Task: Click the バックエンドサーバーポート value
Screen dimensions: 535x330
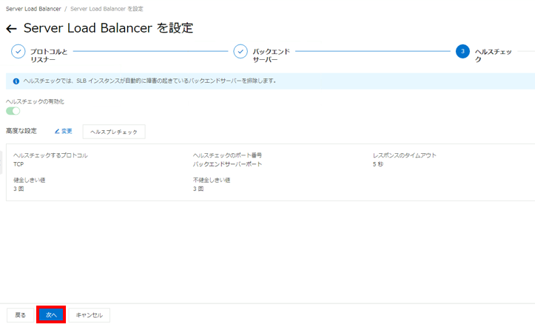Action: (228, 164)
